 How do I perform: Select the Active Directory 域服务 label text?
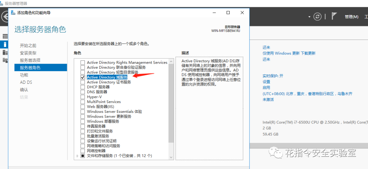107,77
